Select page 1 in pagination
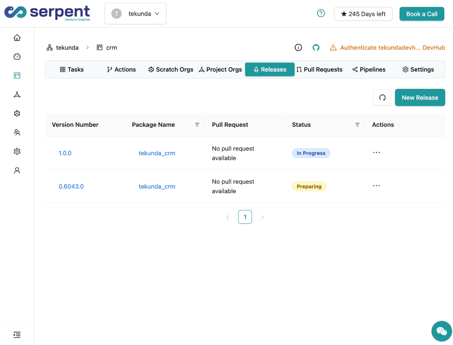This screenshot has width=453, height=345. tap(245, 217)
